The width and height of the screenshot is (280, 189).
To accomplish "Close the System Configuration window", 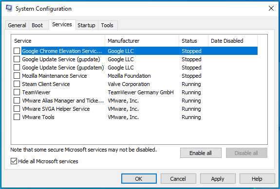I will (x=271, y=8).
